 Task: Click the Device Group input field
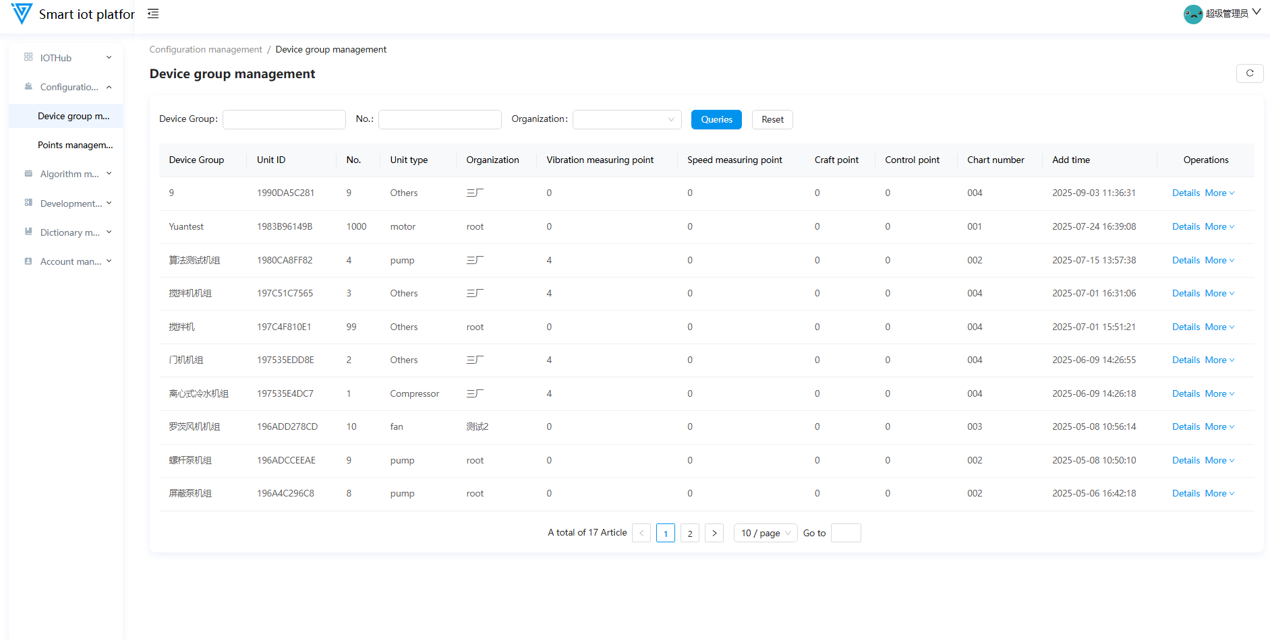pos(284,119)
